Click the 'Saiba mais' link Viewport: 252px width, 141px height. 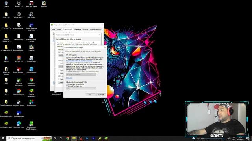[69, 78]
